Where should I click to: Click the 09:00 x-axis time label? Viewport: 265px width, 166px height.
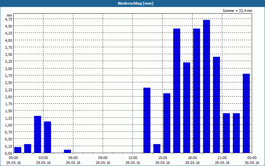[103, 158]
